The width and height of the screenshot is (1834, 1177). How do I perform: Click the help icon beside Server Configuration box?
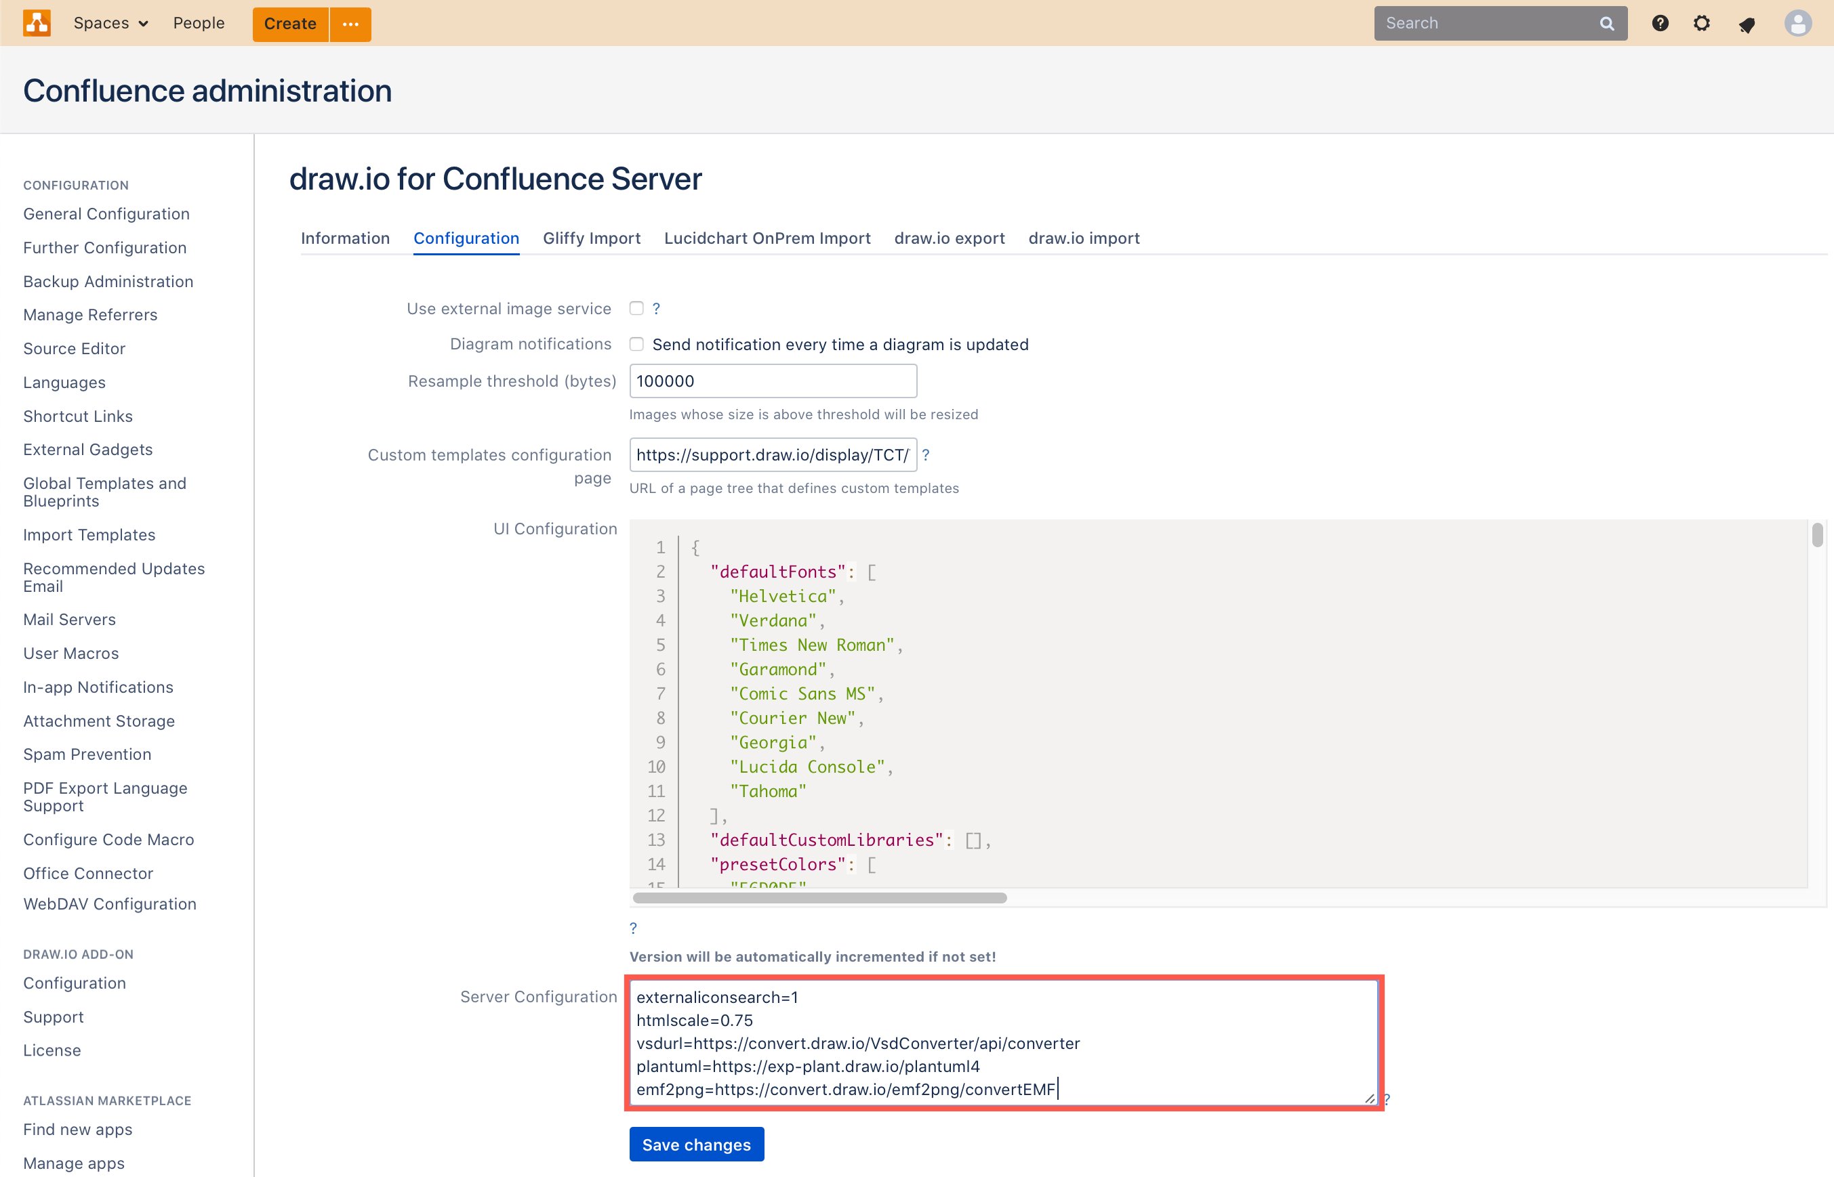coord(1387,1098)
